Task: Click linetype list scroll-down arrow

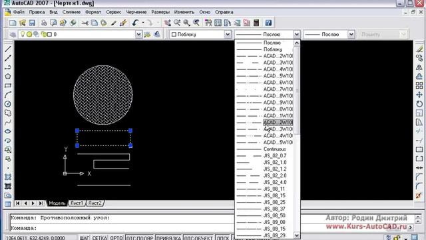Action: click(297, 235)
